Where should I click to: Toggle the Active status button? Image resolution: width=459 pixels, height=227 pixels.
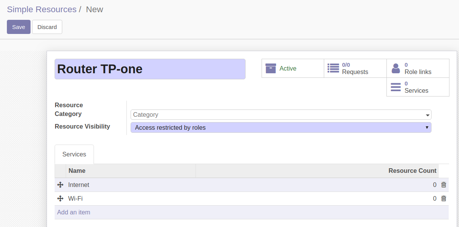click(x=293, y=68)
